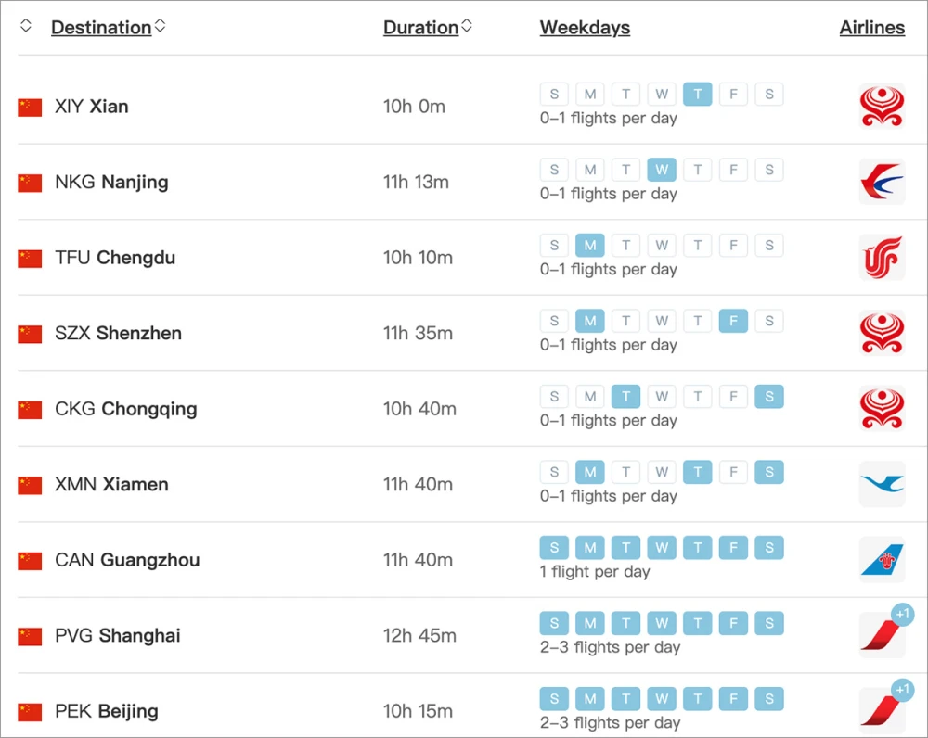This screenshot has width=928, height=738.
Task: Open the PEK Beijing destination link
Action: tap(107, 711)
